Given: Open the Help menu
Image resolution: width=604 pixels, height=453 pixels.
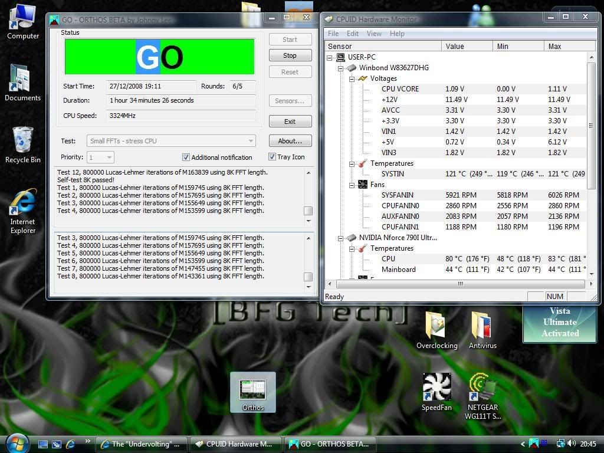Looking at the screenshot, I should click(x=397, y=34).
